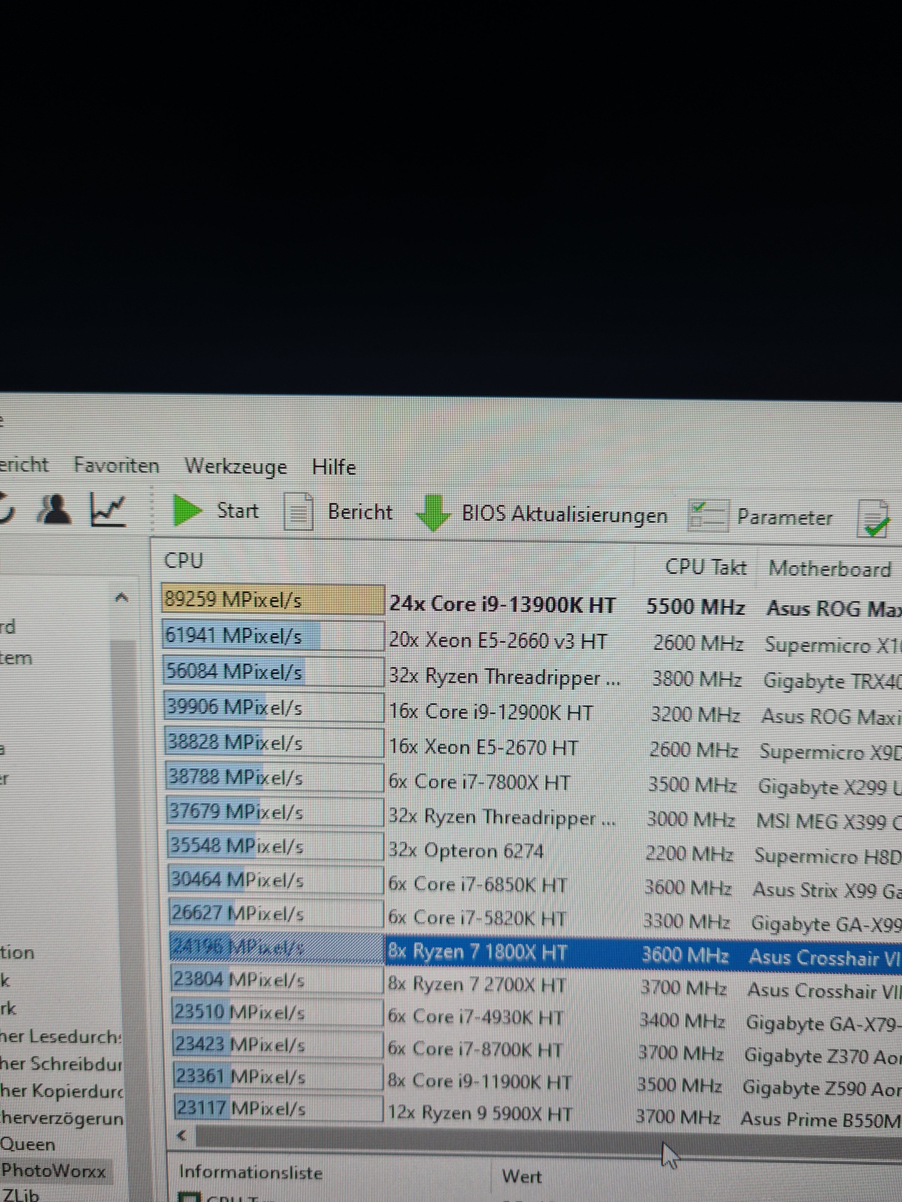Click the 5500 MHz clock value
The image size is (902, 1202).
pos(695,606)
